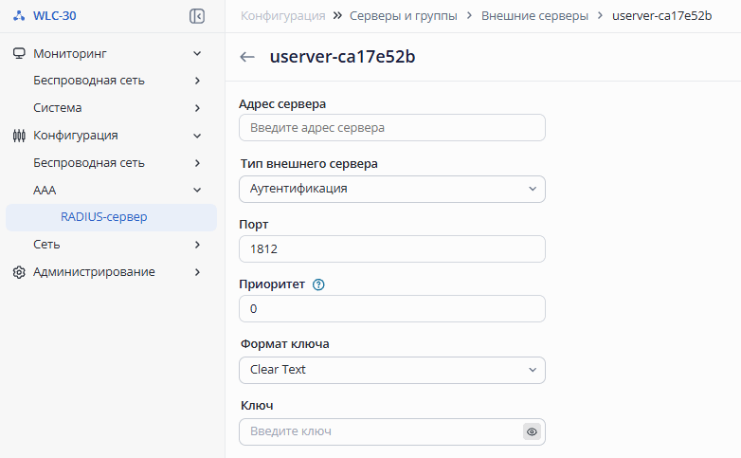Click the chevron after Внешние серверы
The image size is (741, 458).
[x=600, y=15]
